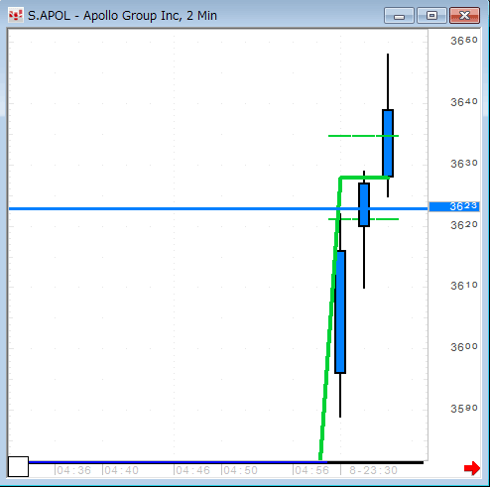The image size is (490, 487).
Task: Click the 3620 price scale label
Action: pos(464,225)
